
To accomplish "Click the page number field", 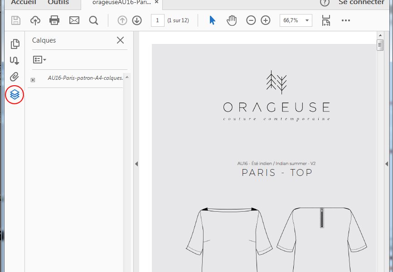I will (x=157, y=20).
